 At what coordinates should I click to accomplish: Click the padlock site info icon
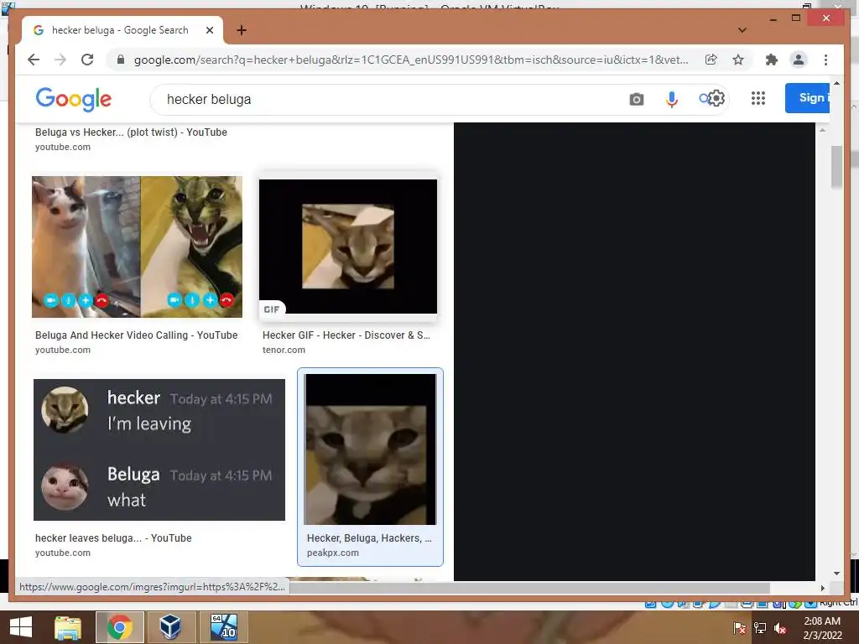[x=121, y=60]
